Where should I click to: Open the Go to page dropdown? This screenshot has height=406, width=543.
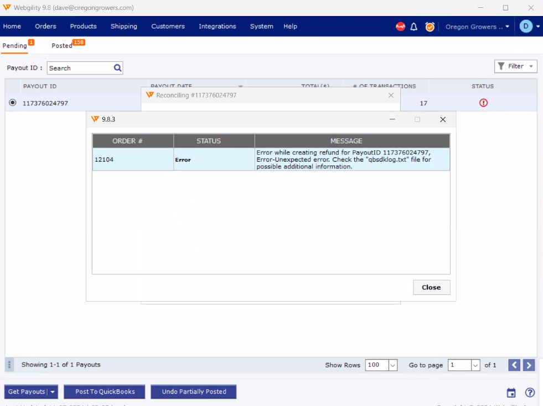[475, 365]
